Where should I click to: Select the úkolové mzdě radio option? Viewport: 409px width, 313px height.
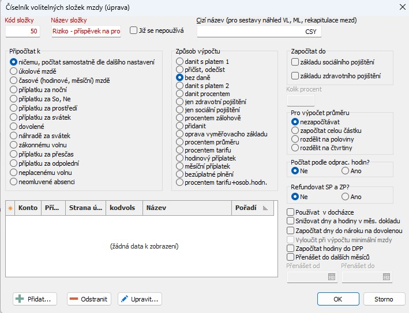pyautogui.click(x=14, y=71)
